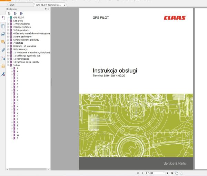Viewport: 207px width, 176px height.
Task: Click the rightmost bookmark toolbar icon
Action: coord(21,13)
